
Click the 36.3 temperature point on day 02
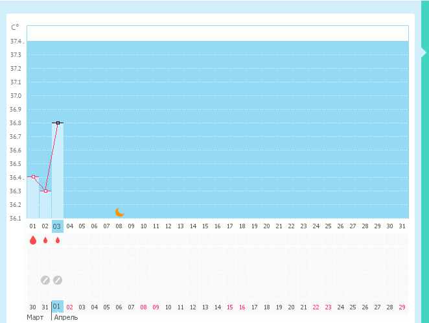(45, 191)
